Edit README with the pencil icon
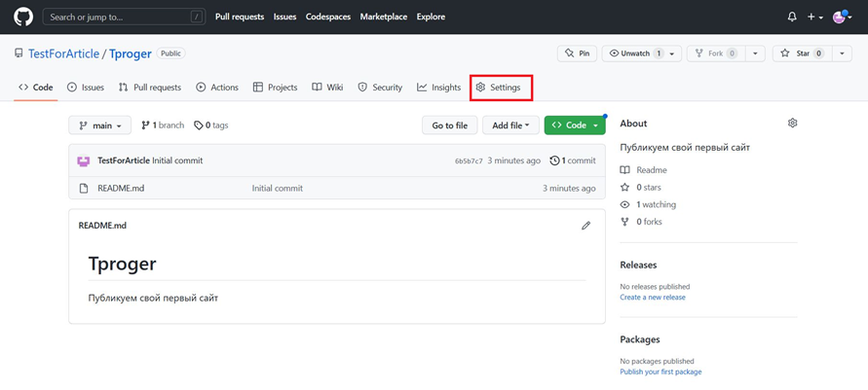This screenshot has width=868, height=390. coord(585,226)
